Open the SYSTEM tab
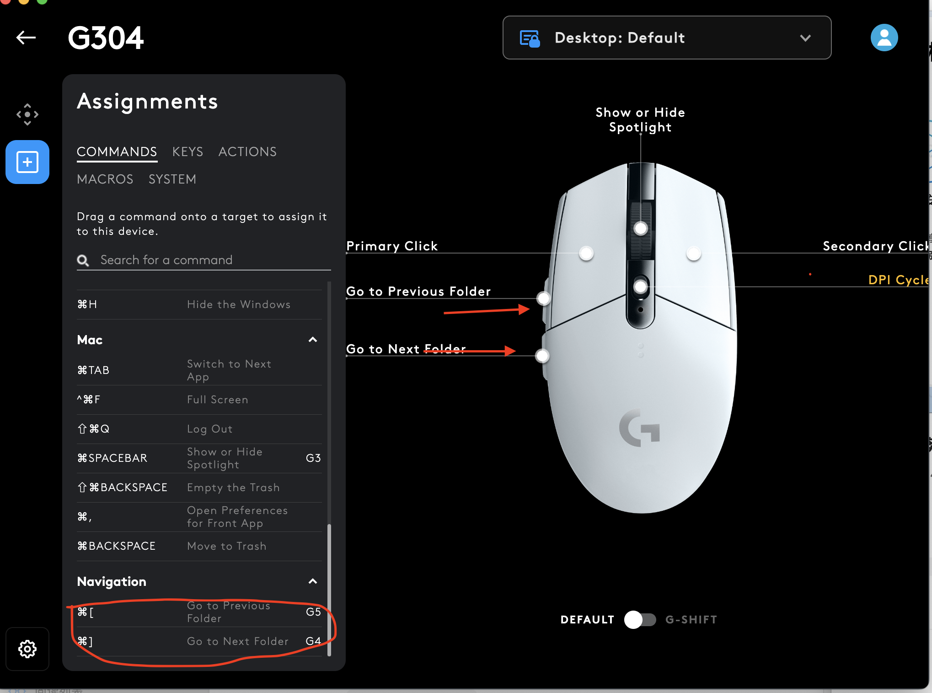932x693 pixels. tap(172, 179)
